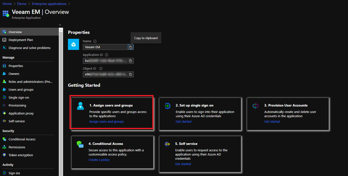348x176 pixels.
Task: Click the '5. Self service' card heading
Action: pos(186,144)
